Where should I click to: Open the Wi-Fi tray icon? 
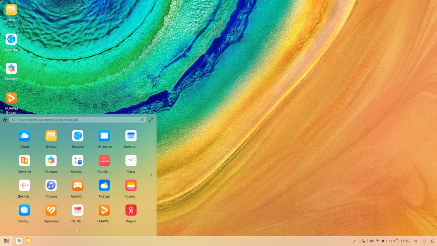pyautogui.click(x=378, y=241)
